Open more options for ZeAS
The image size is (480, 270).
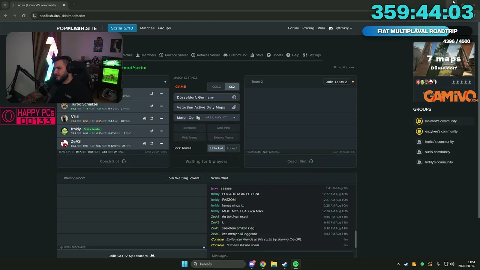point(162,143)
